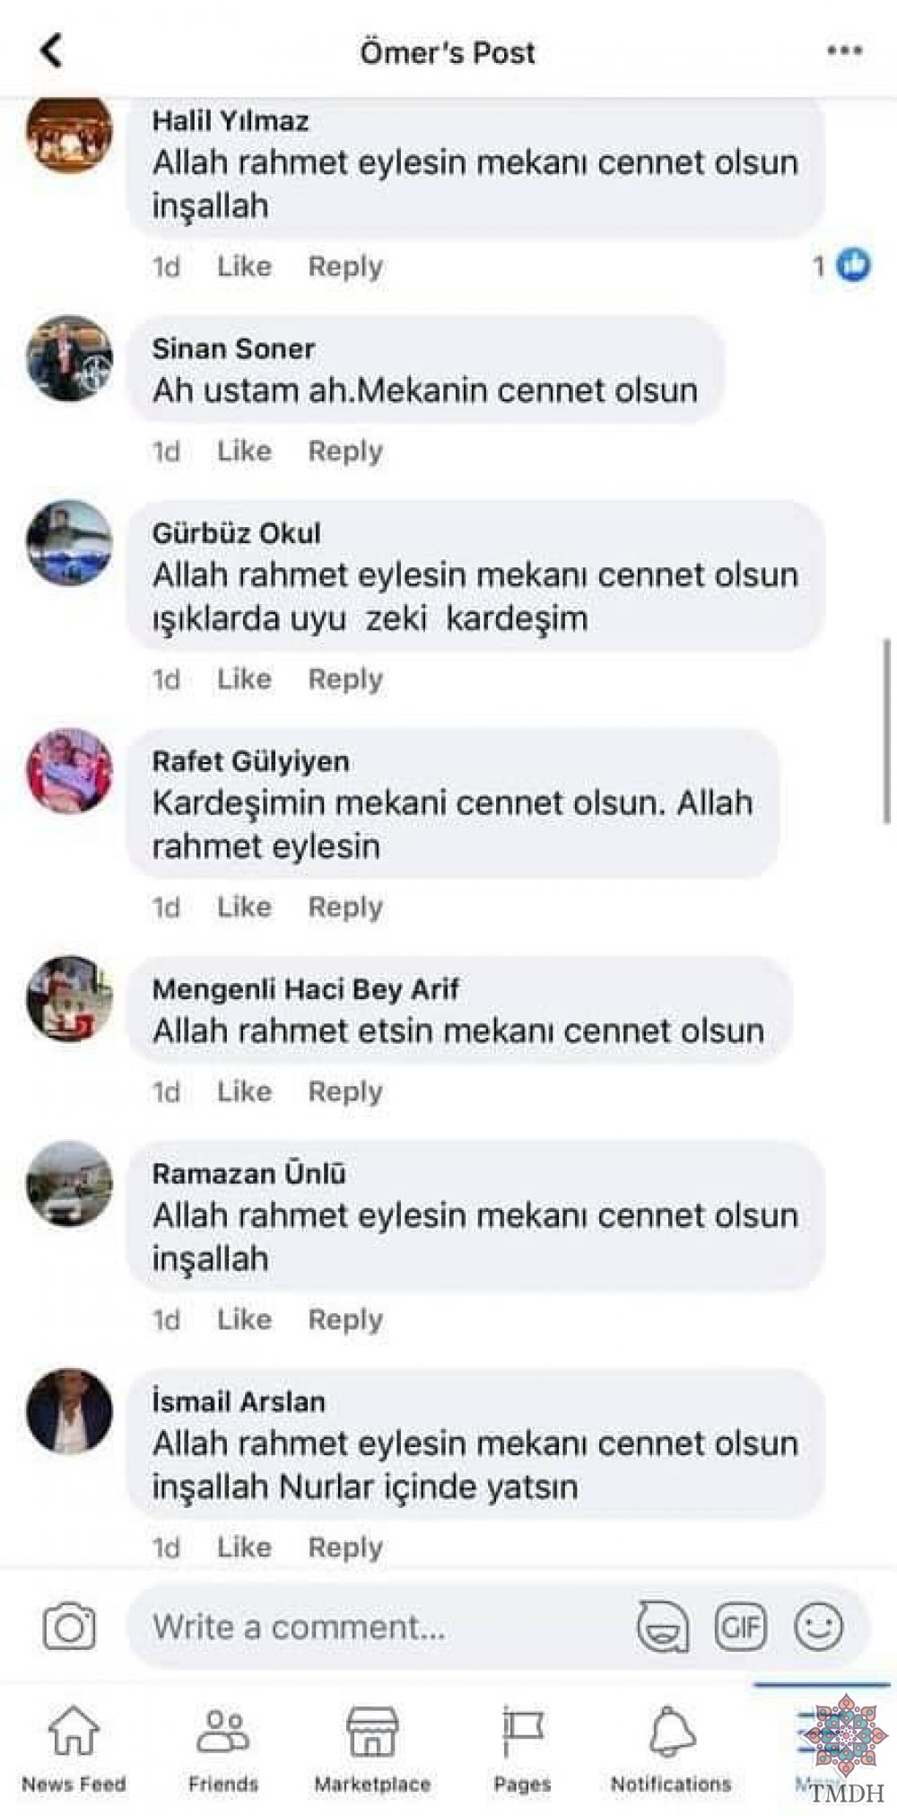Open the sticker picker icon

pyautogui.click(x=663, y=1627)
